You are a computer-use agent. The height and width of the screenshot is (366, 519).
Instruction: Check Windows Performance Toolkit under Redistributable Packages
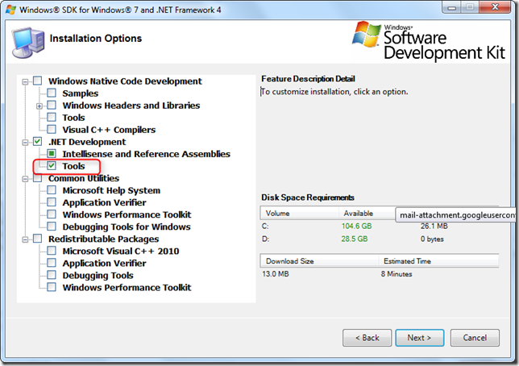(x=52, y=287)
